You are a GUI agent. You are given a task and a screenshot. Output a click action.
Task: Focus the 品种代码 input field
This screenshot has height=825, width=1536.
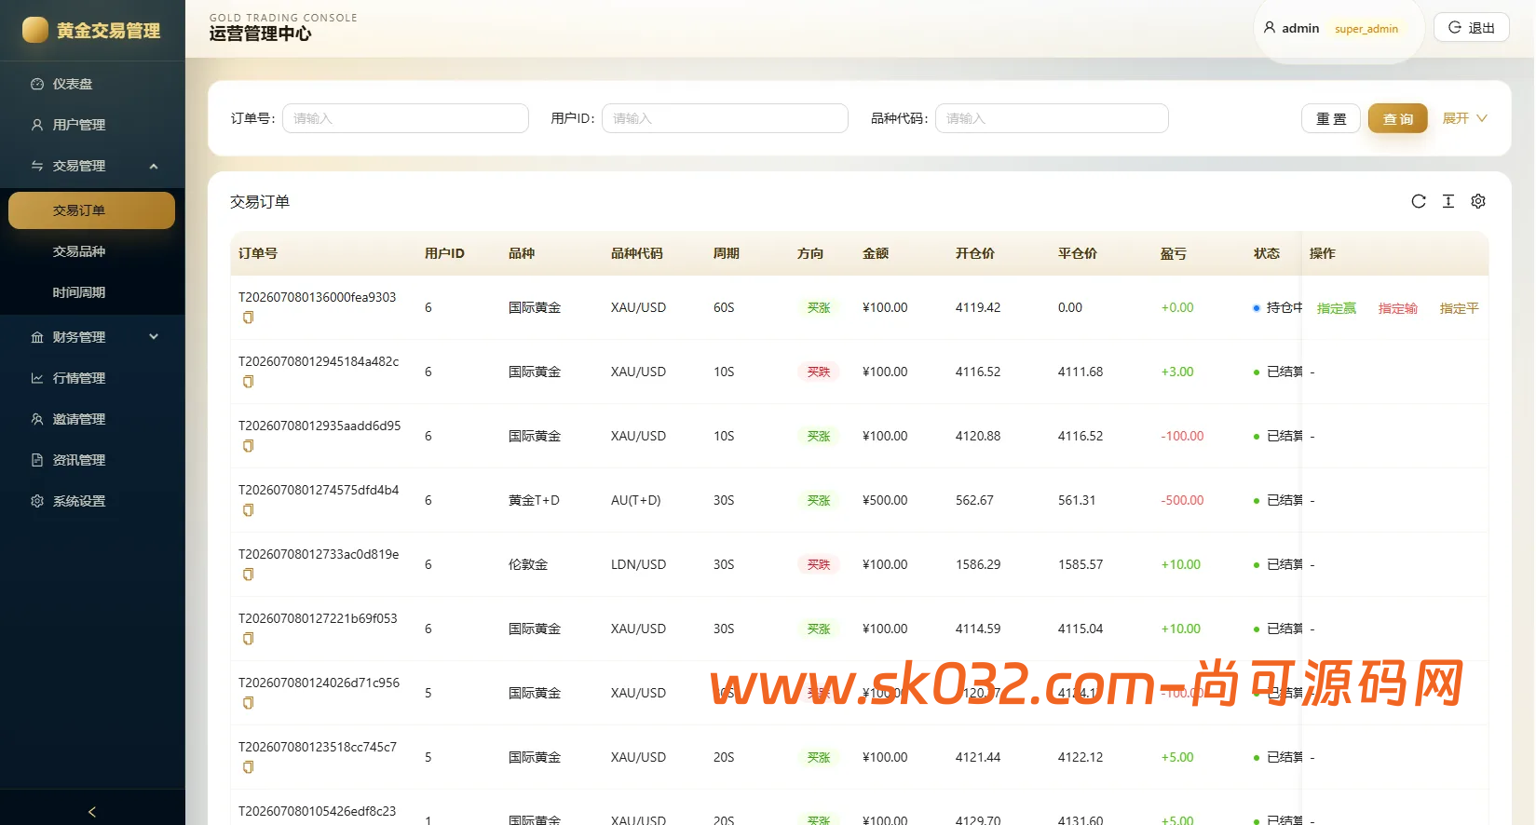click(x=1052, y=118)
